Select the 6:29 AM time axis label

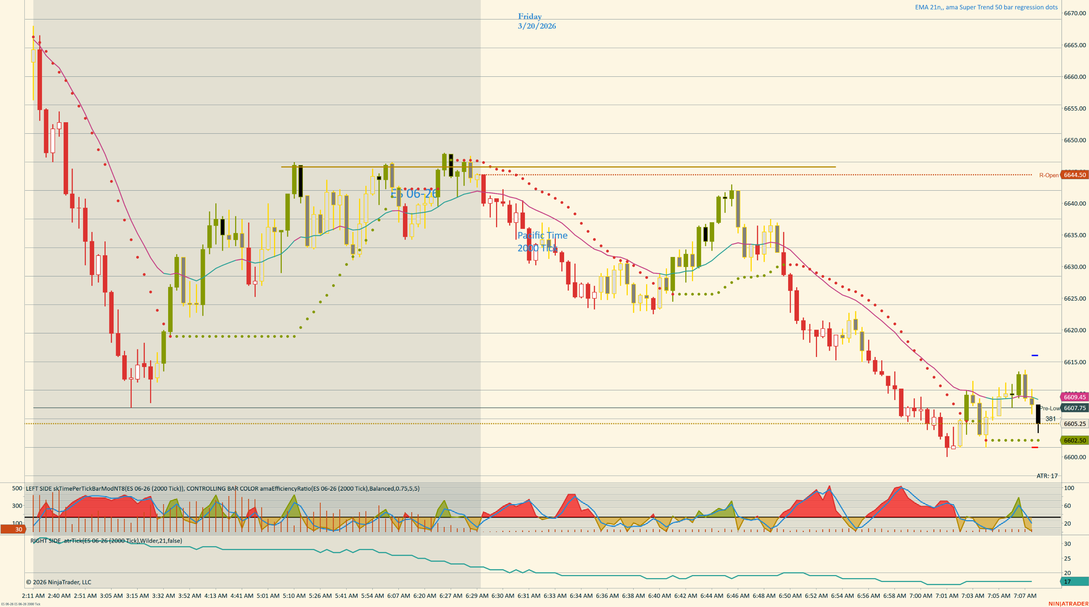[x=477, y=596]
